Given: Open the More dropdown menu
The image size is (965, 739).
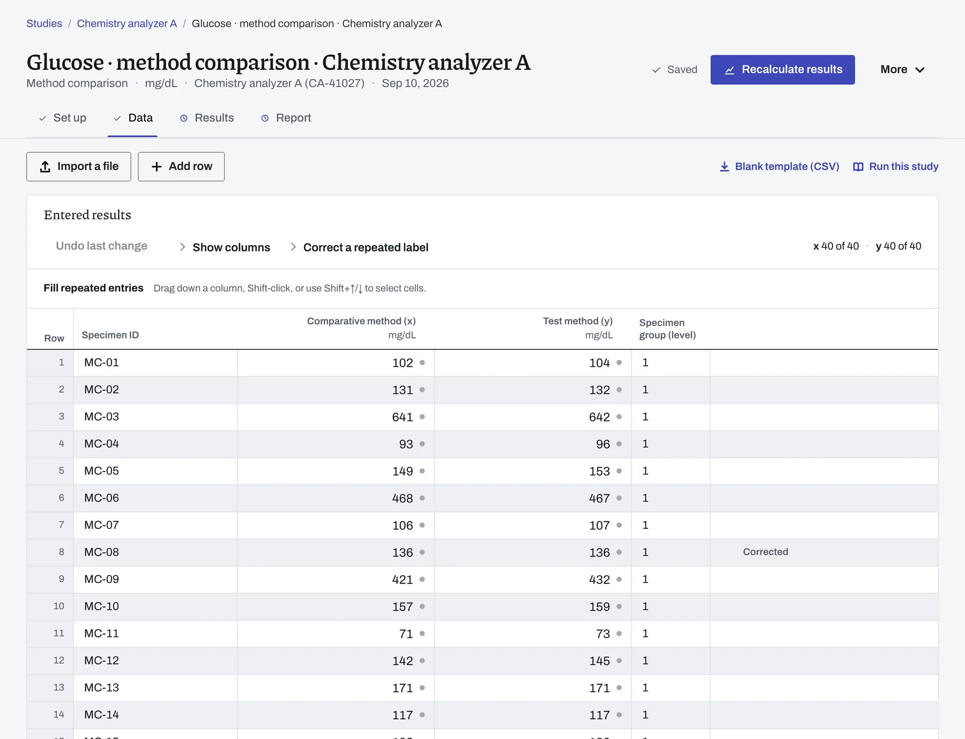Looking at the screenshot, I should (x=902, y=70).
